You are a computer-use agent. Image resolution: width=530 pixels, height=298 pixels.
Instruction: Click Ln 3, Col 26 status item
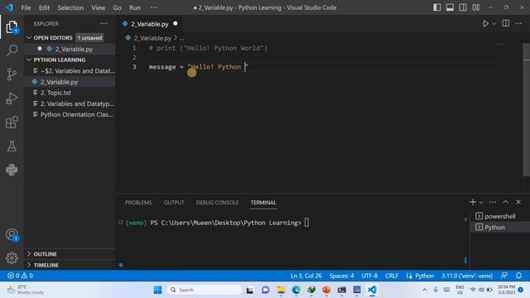pyautogui.click(x=306, y=276)
